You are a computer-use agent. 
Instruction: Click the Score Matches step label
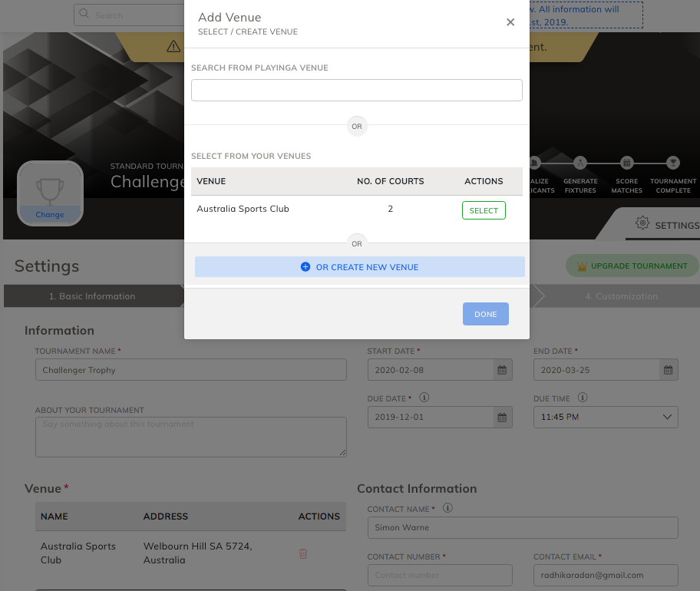point(626,186)
